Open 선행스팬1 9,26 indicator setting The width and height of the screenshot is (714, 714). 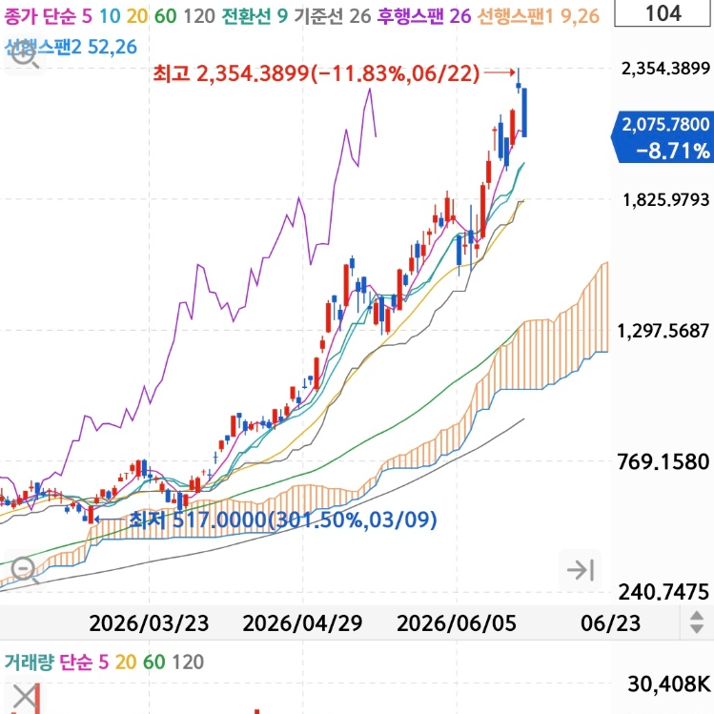click(x=539, y=16)
